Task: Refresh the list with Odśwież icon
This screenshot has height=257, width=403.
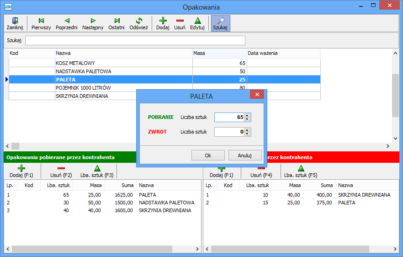Action: click(139, 23)
